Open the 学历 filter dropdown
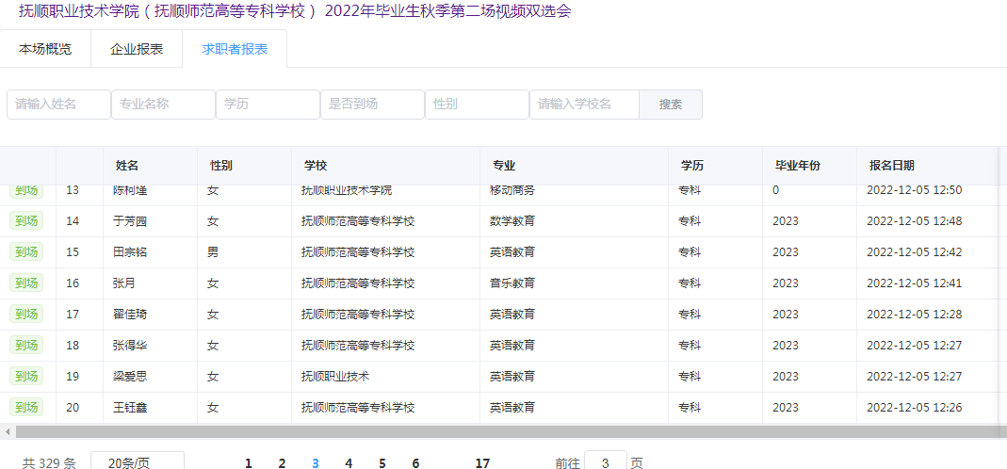 268,105
